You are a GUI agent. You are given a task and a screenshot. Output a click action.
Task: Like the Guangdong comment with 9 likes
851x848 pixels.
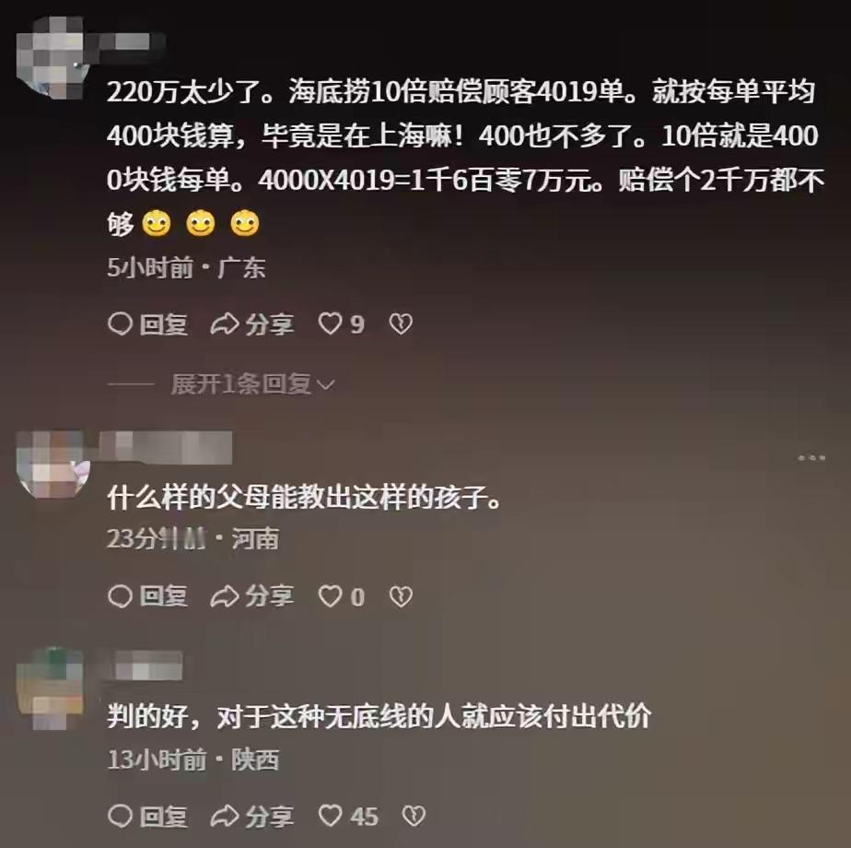click(341, 324)
